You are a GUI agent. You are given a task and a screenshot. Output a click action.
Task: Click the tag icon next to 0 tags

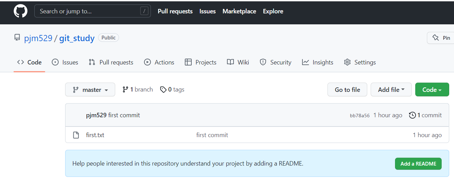(x=163, y=89)
